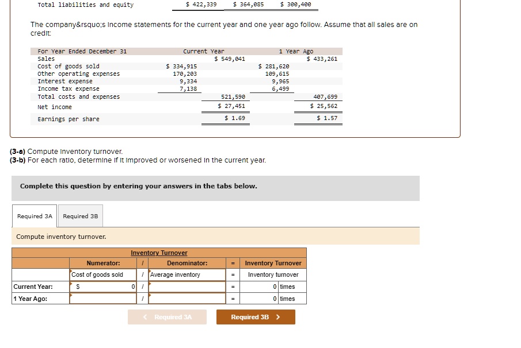Click the Inventory Turnover header link
Viewport: 521px width, 348px height.
[159, 253]
